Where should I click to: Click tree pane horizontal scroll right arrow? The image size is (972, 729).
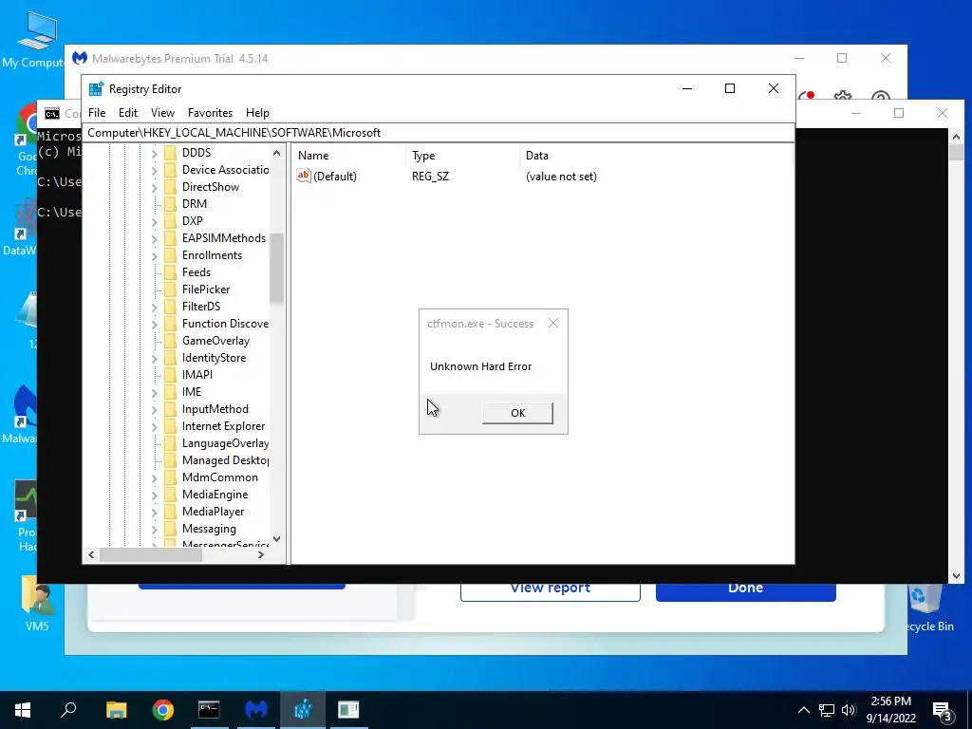point(261,554)
